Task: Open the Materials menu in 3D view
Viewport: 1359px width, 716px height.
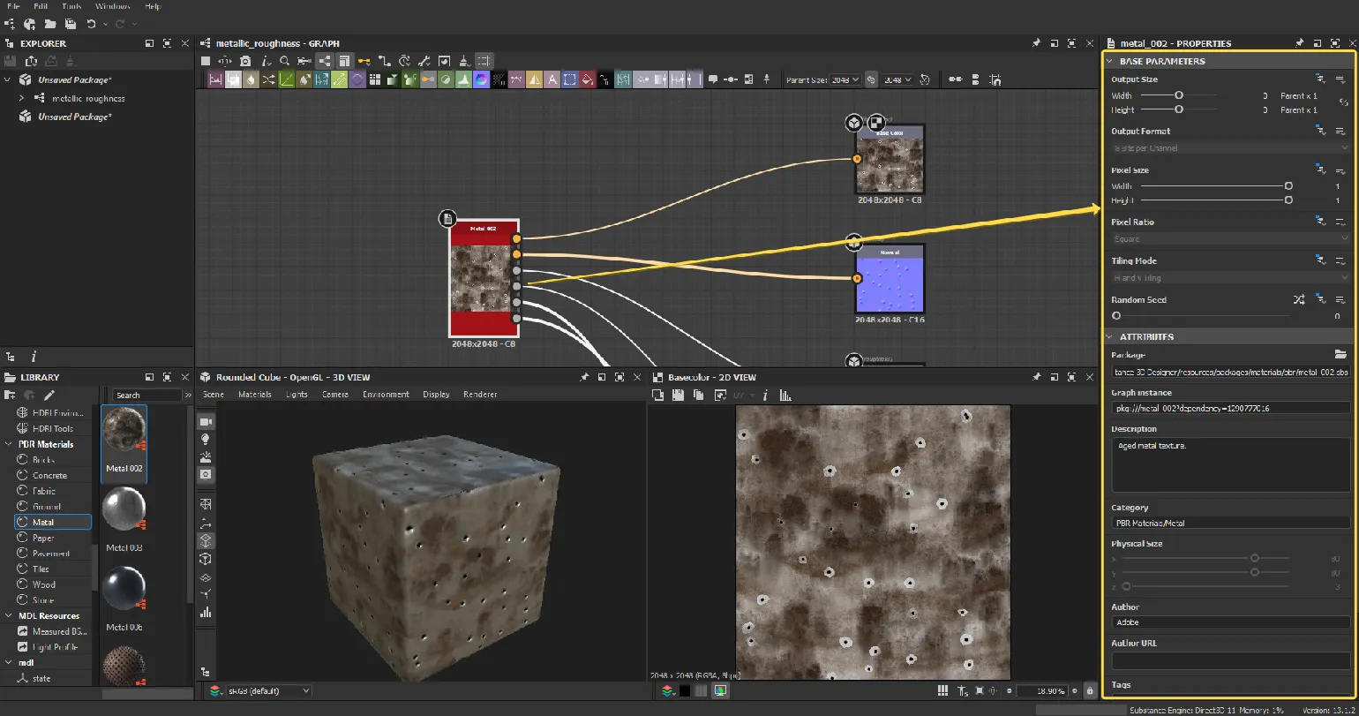Action: pos(254,395)
